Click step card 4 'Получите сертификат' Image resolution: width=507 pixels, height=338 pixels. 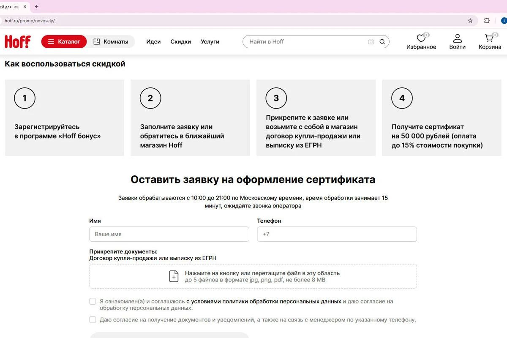442,118
